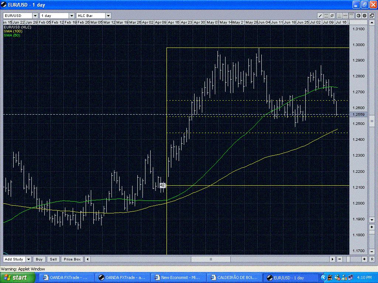Select the horizontal line study tool
This screenshot has width=378, height=283.
[x=326, y=15]
